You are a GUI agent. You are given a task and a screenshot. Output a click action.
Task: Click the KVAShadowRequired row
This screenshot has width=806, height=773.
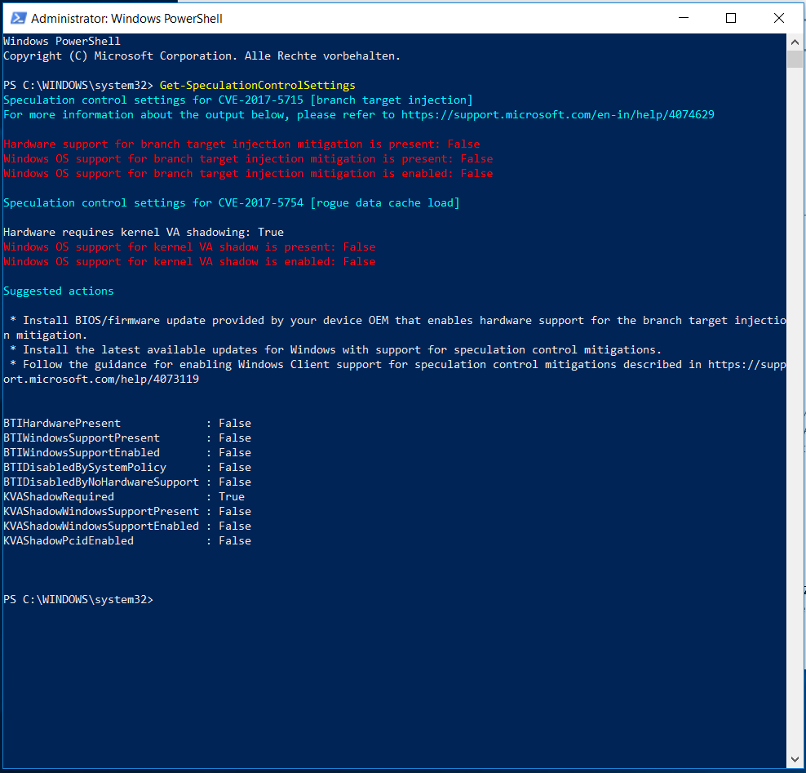(x=124, y=497)
